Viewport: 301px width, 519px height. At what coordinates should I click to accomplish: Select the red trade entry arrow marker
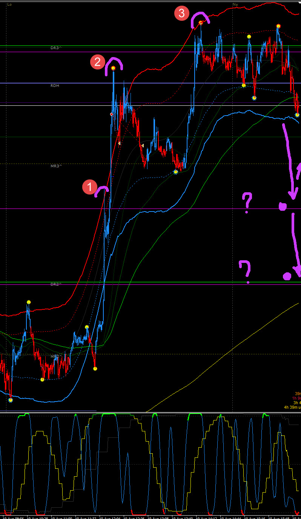112,114
